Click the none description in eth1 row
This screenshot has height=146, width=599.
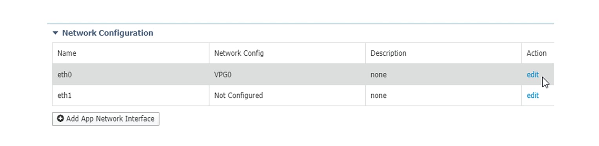(x=378, y=95)
